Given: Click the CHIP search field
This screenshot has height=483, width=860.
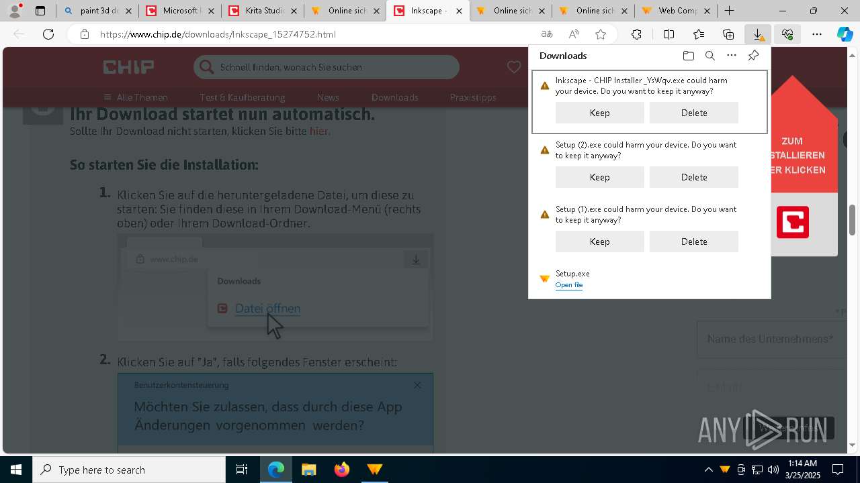Looking at the screenshot, I should [327, 67].
